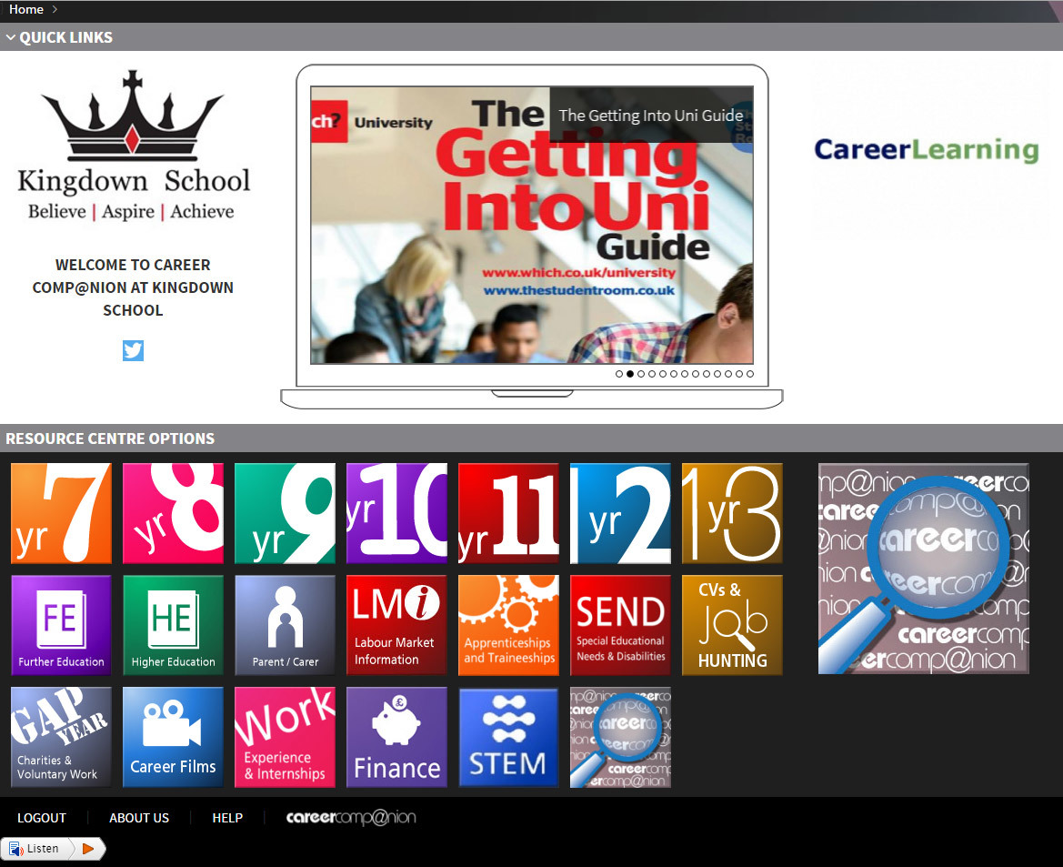Viewport: 1063px width, 867px height.
Task: Open the Finance piggy bank tile
Action: coord(396,738)
